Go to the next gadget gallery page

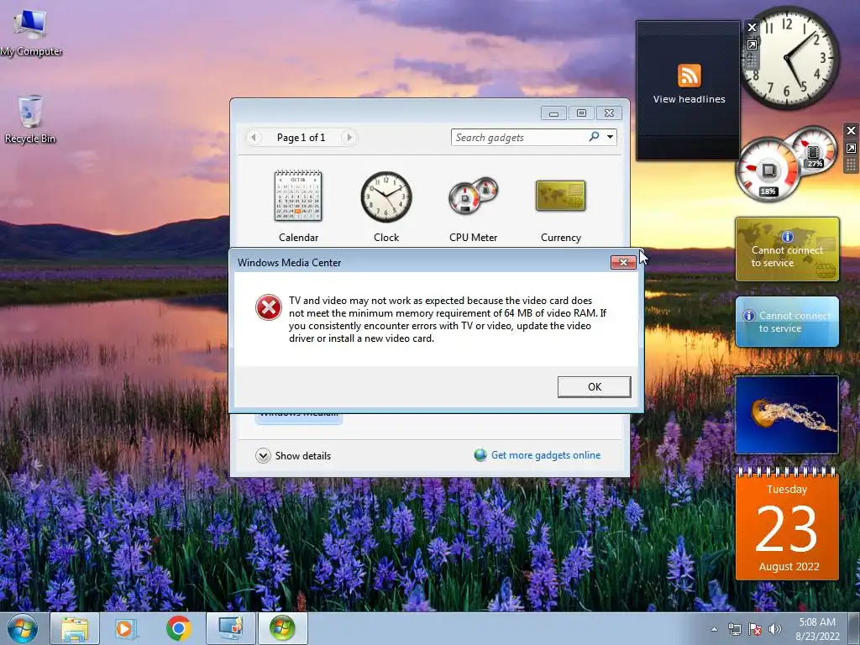[349, 137]
